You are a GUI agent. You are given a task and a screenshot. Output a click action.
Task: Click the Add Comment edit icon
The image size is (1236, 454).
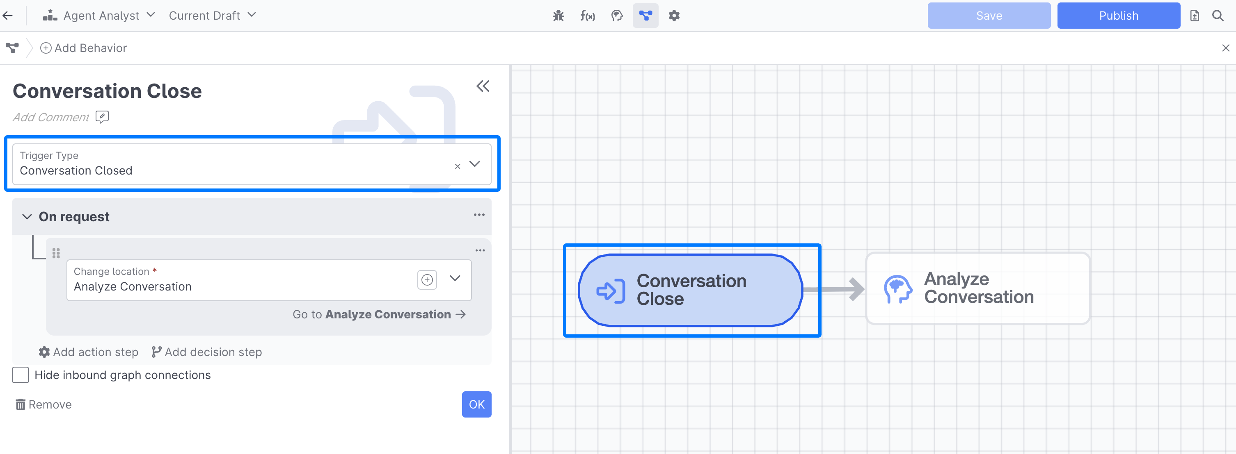click(102, 117)
